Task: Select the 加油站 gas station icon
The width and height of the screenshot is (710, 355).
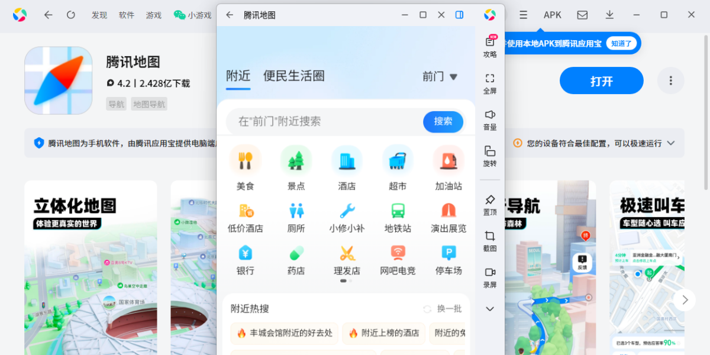Action: (448, 167)
